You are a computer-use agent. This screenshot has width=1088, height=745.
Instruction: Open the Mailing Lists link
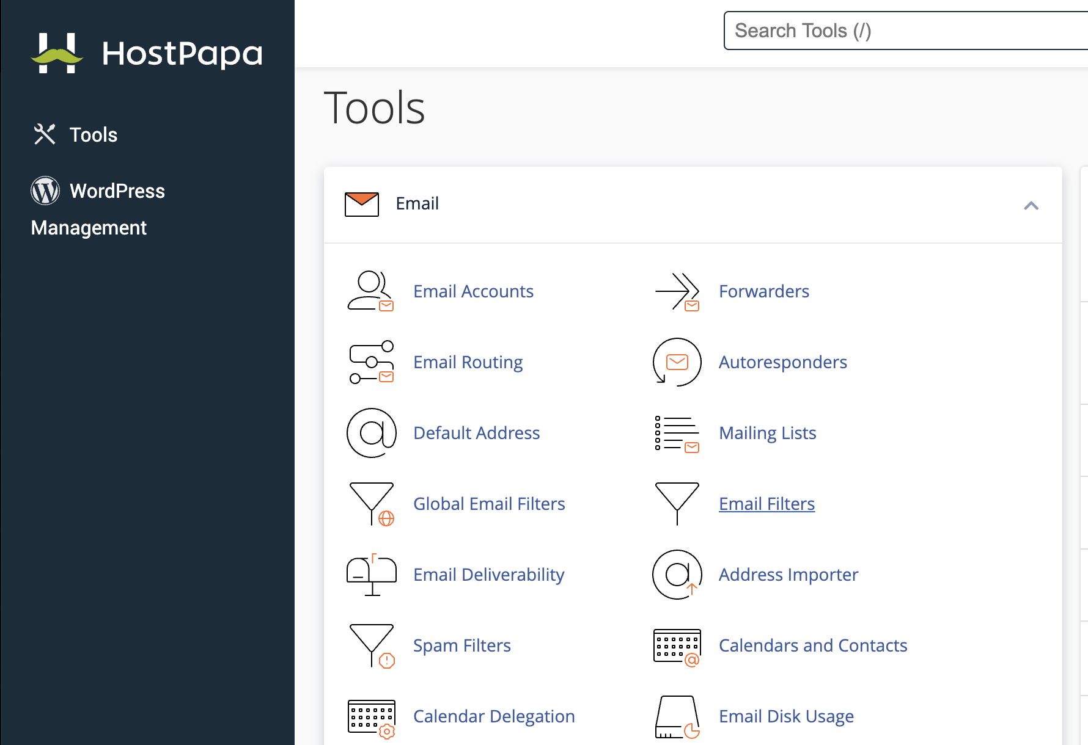pos(768,433)
